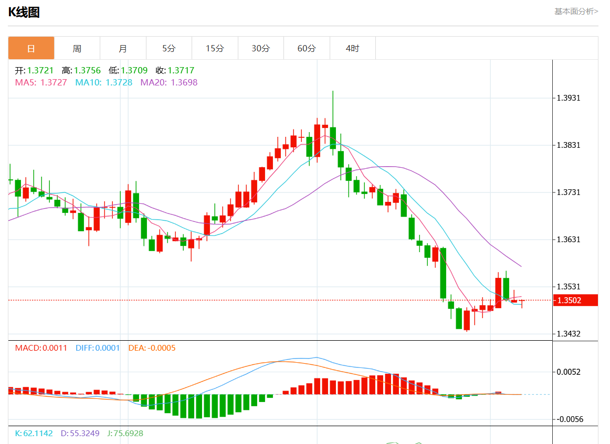Switch to the 5分 interval tab
This screenshot has height=444, width=610.
[169, 48]
